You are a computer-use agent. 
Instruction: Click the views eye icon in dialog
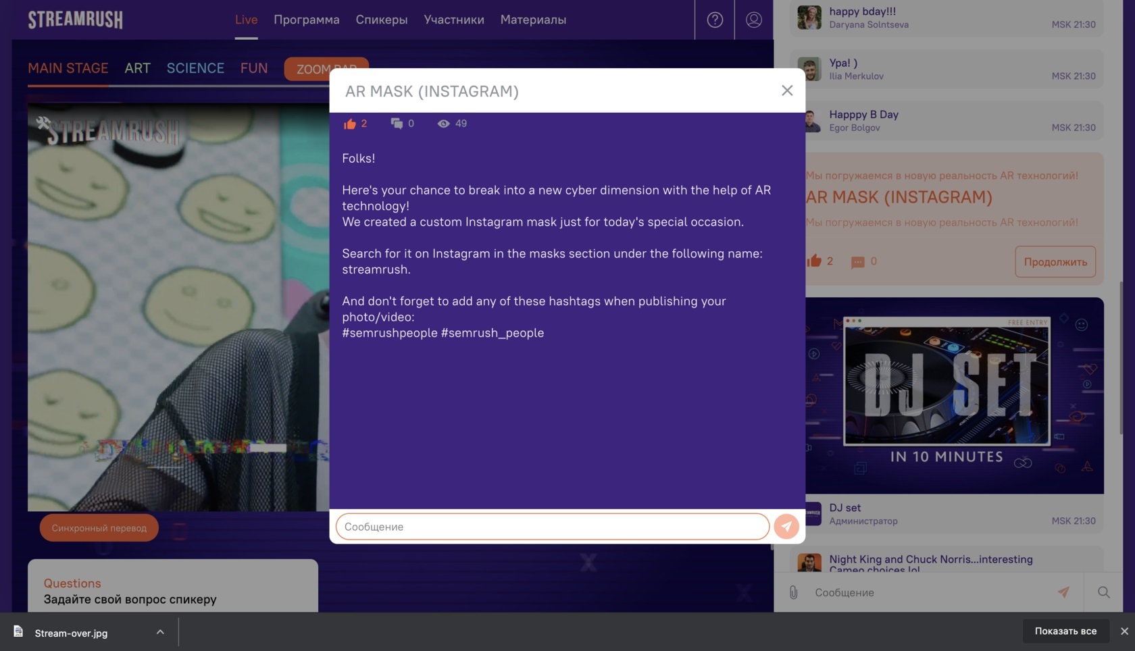443,124
